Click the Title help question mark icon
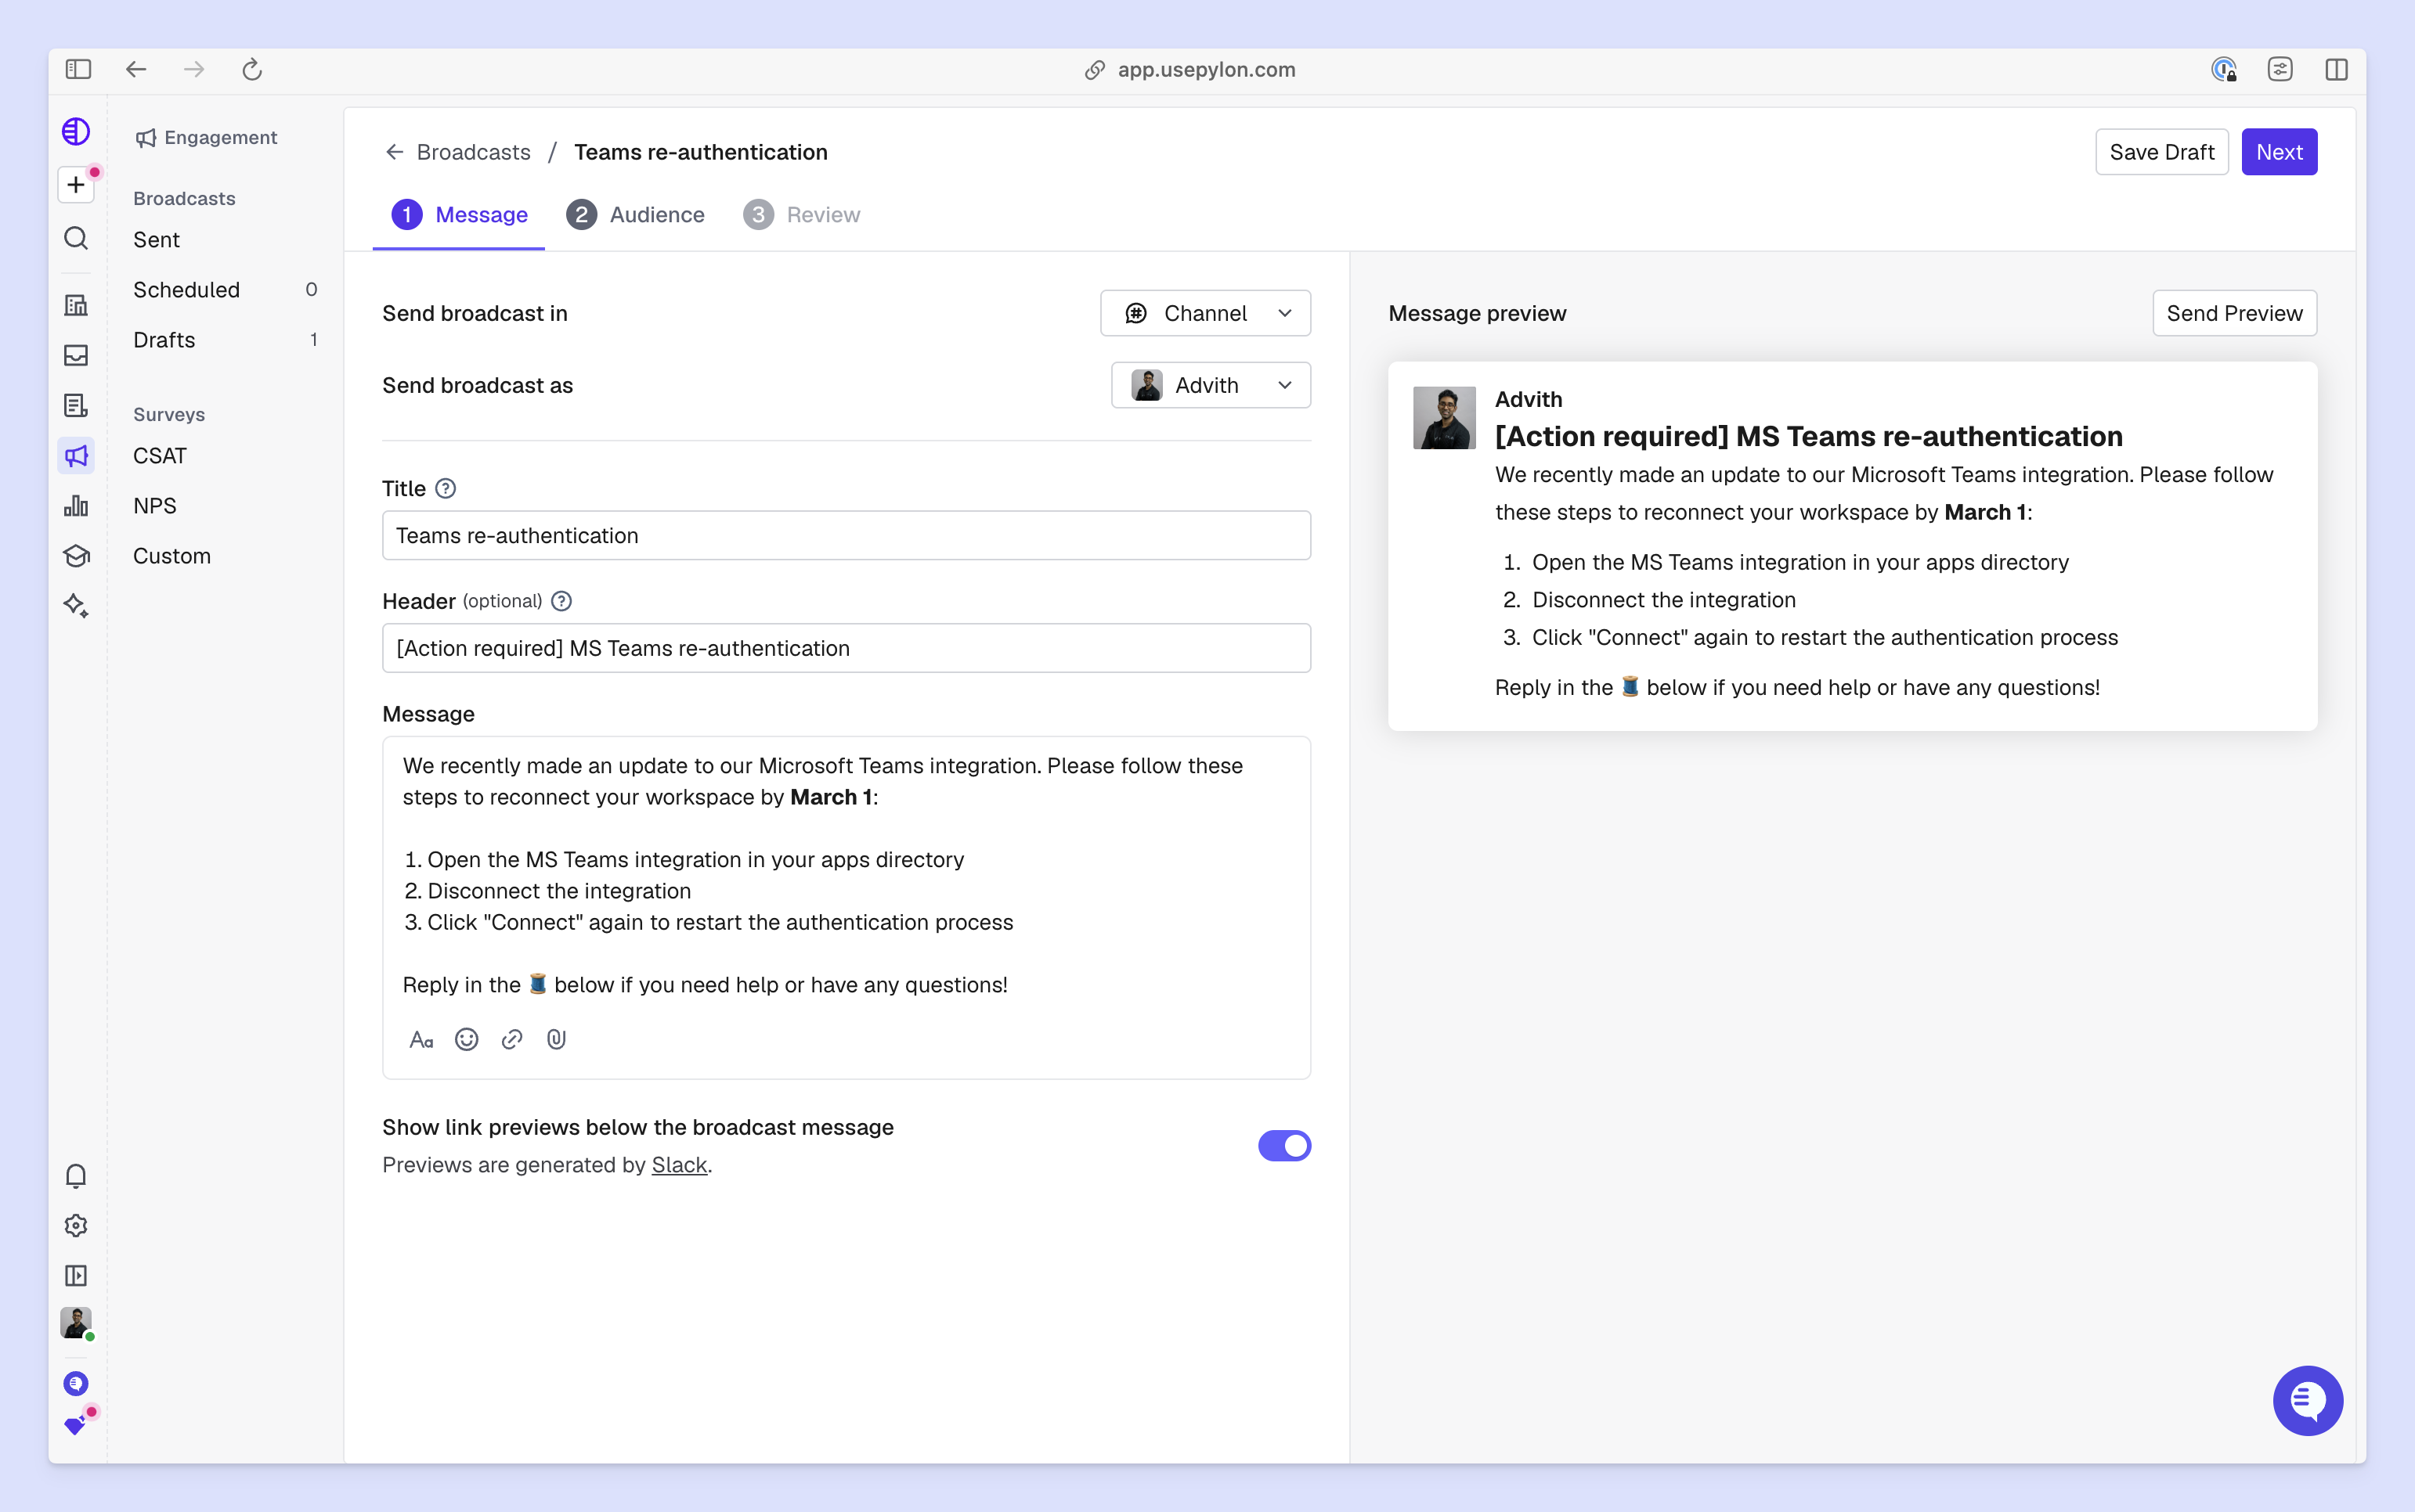 [x=446, y=489]
